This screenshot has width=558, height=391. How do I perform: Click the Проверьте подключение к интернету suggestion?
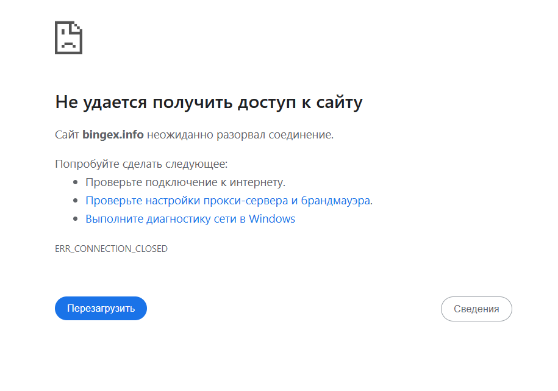click(x=185, y=182)
